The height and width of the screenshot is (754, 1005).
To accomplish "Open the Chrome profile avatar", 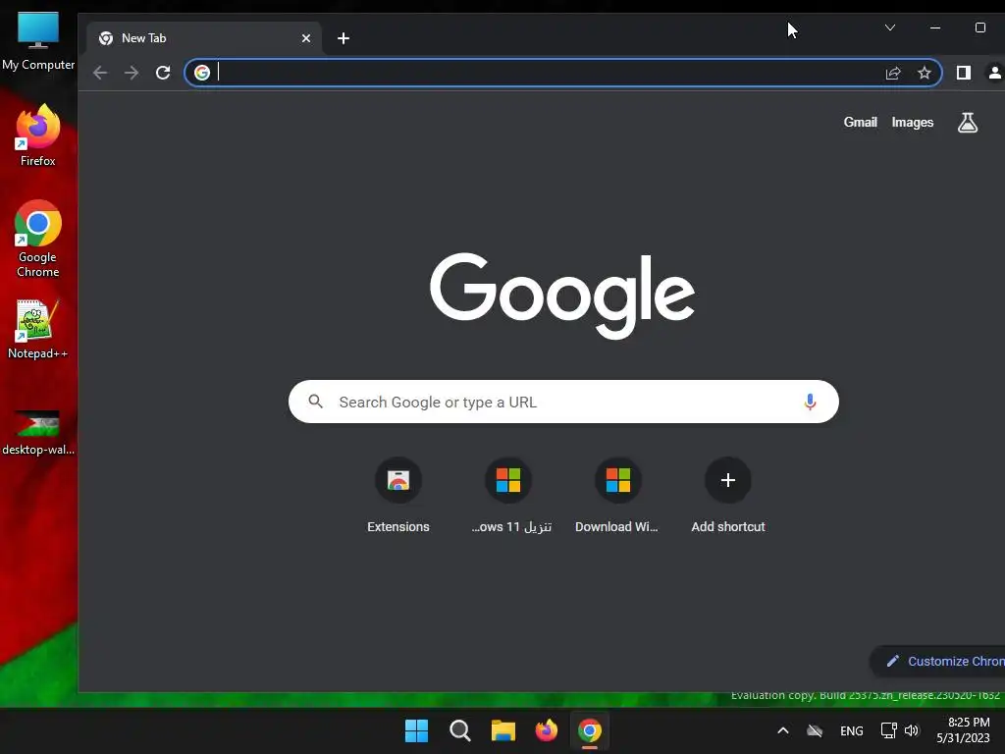I will tap(995, 73).
